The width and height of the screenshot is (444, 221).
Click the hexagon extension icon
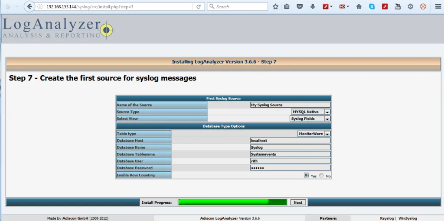coord(410,6)
